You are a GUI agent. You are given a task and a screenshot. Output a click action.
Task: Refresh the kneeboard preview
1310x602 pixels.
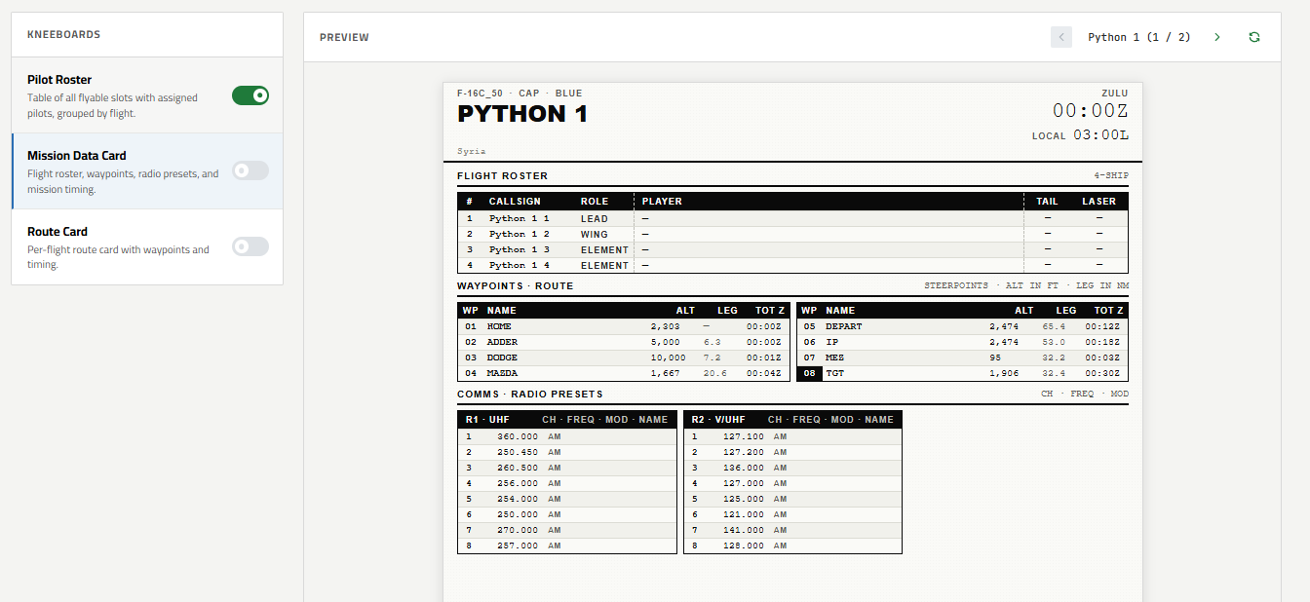[1254, 37]
